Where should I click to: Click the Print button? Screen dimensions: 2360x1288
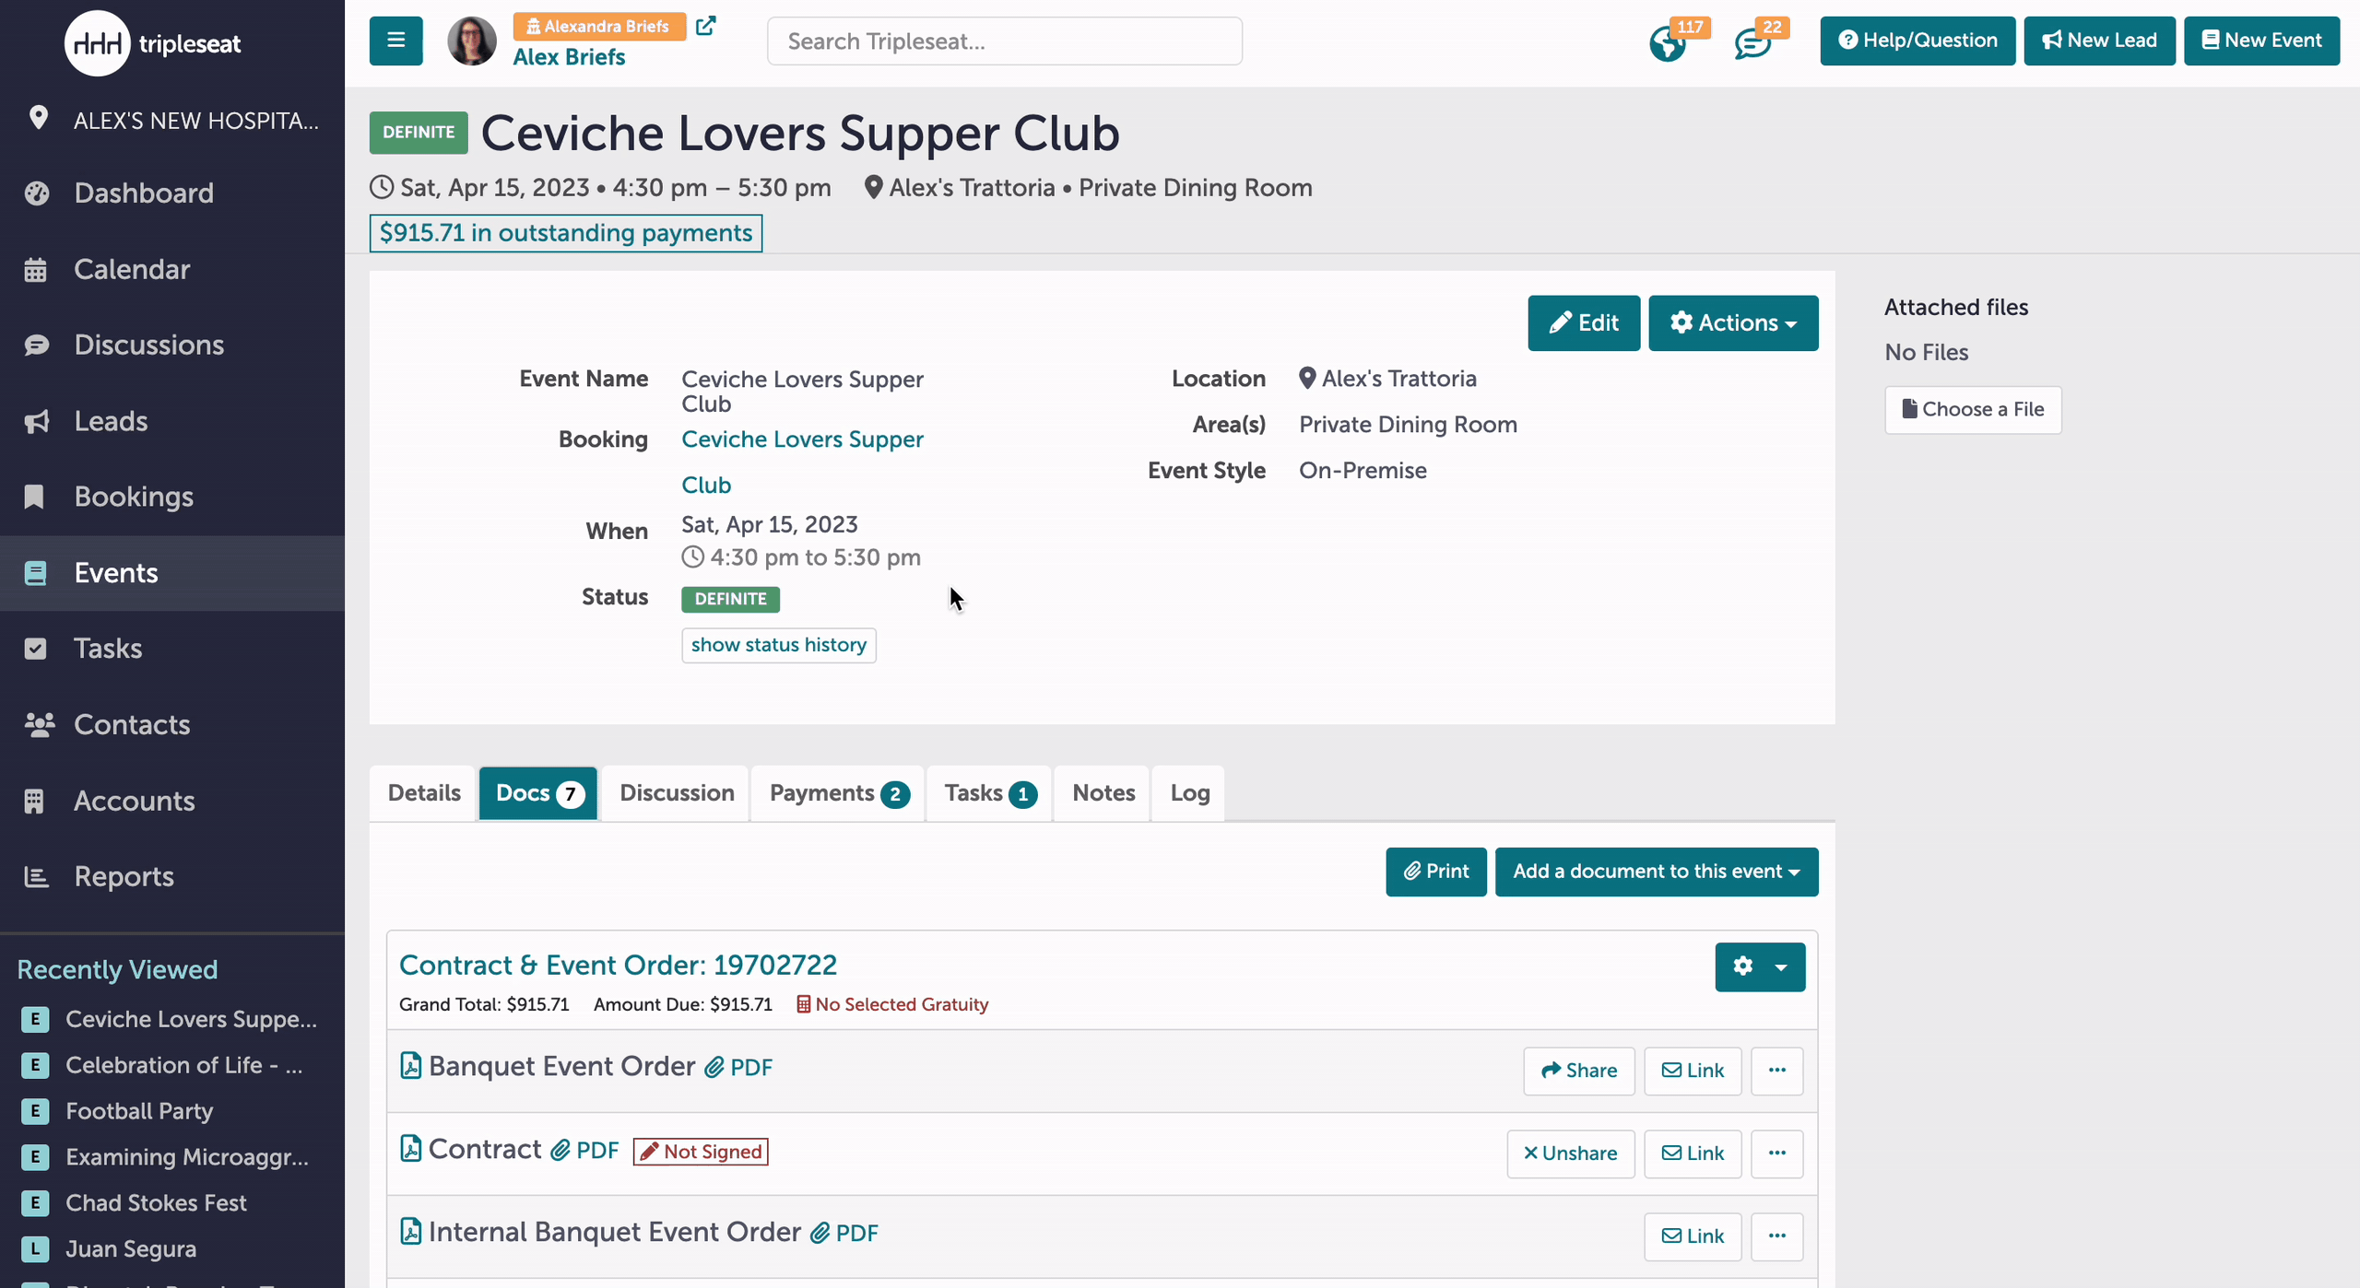[x=1436, y=872]
